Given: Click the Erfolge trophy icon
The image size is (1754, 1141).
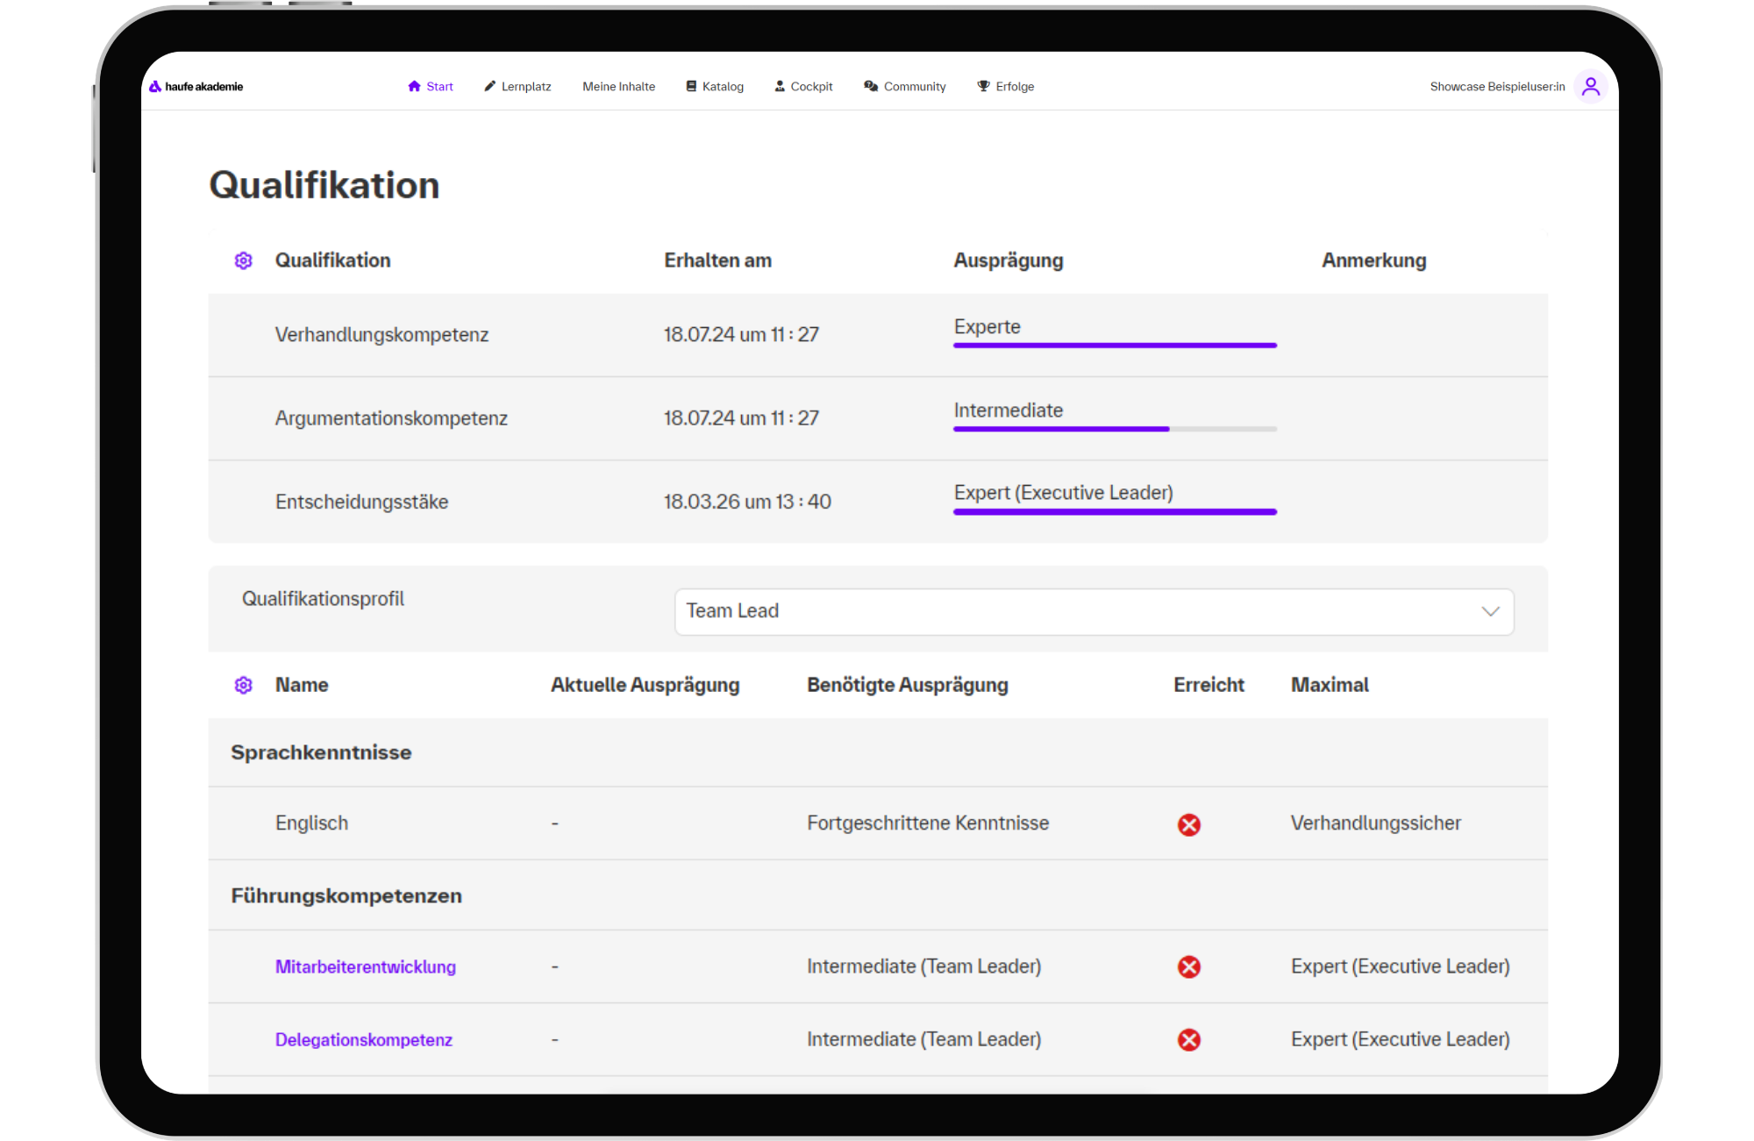Looking at the screenshot, I should [983, 86].
